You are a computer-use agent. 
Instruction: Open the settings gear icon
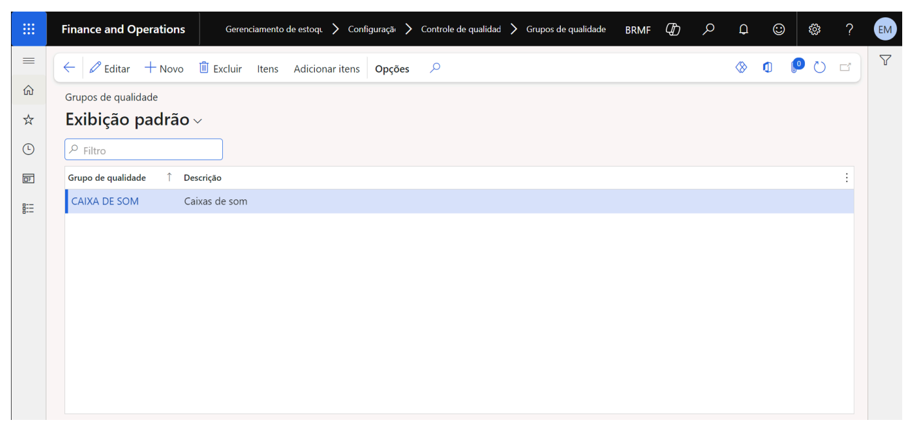pyautogui.click(x=814, y=29)
